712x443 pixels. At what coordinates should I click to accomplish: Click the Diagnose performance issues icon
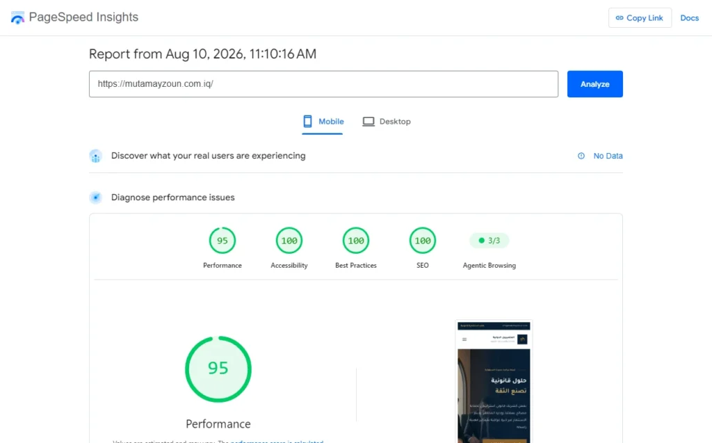point(95,198)
